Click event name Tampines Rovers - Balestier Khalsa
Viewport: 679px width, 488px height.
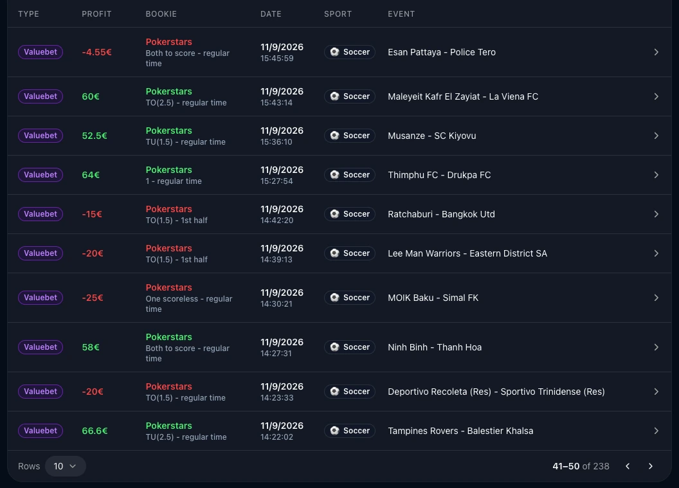460,431
